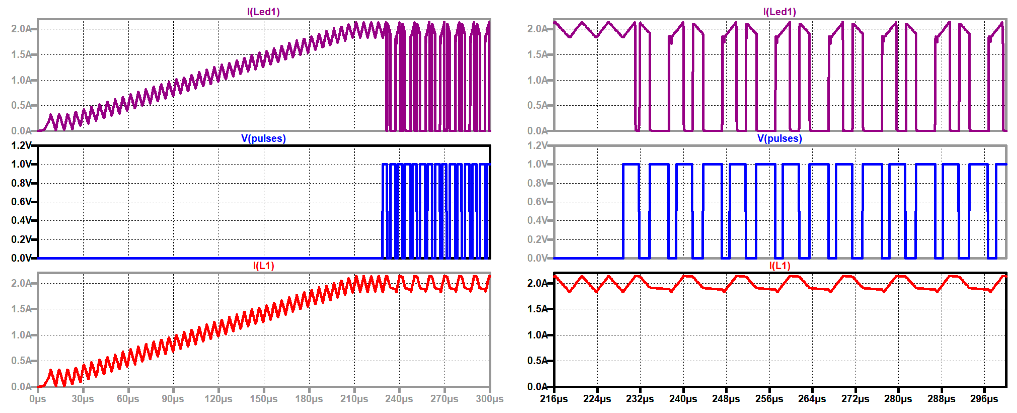Viewport: 1017px width, 413px height.
Task: Click the 0µs tick on left time axis
Action: 38,399
